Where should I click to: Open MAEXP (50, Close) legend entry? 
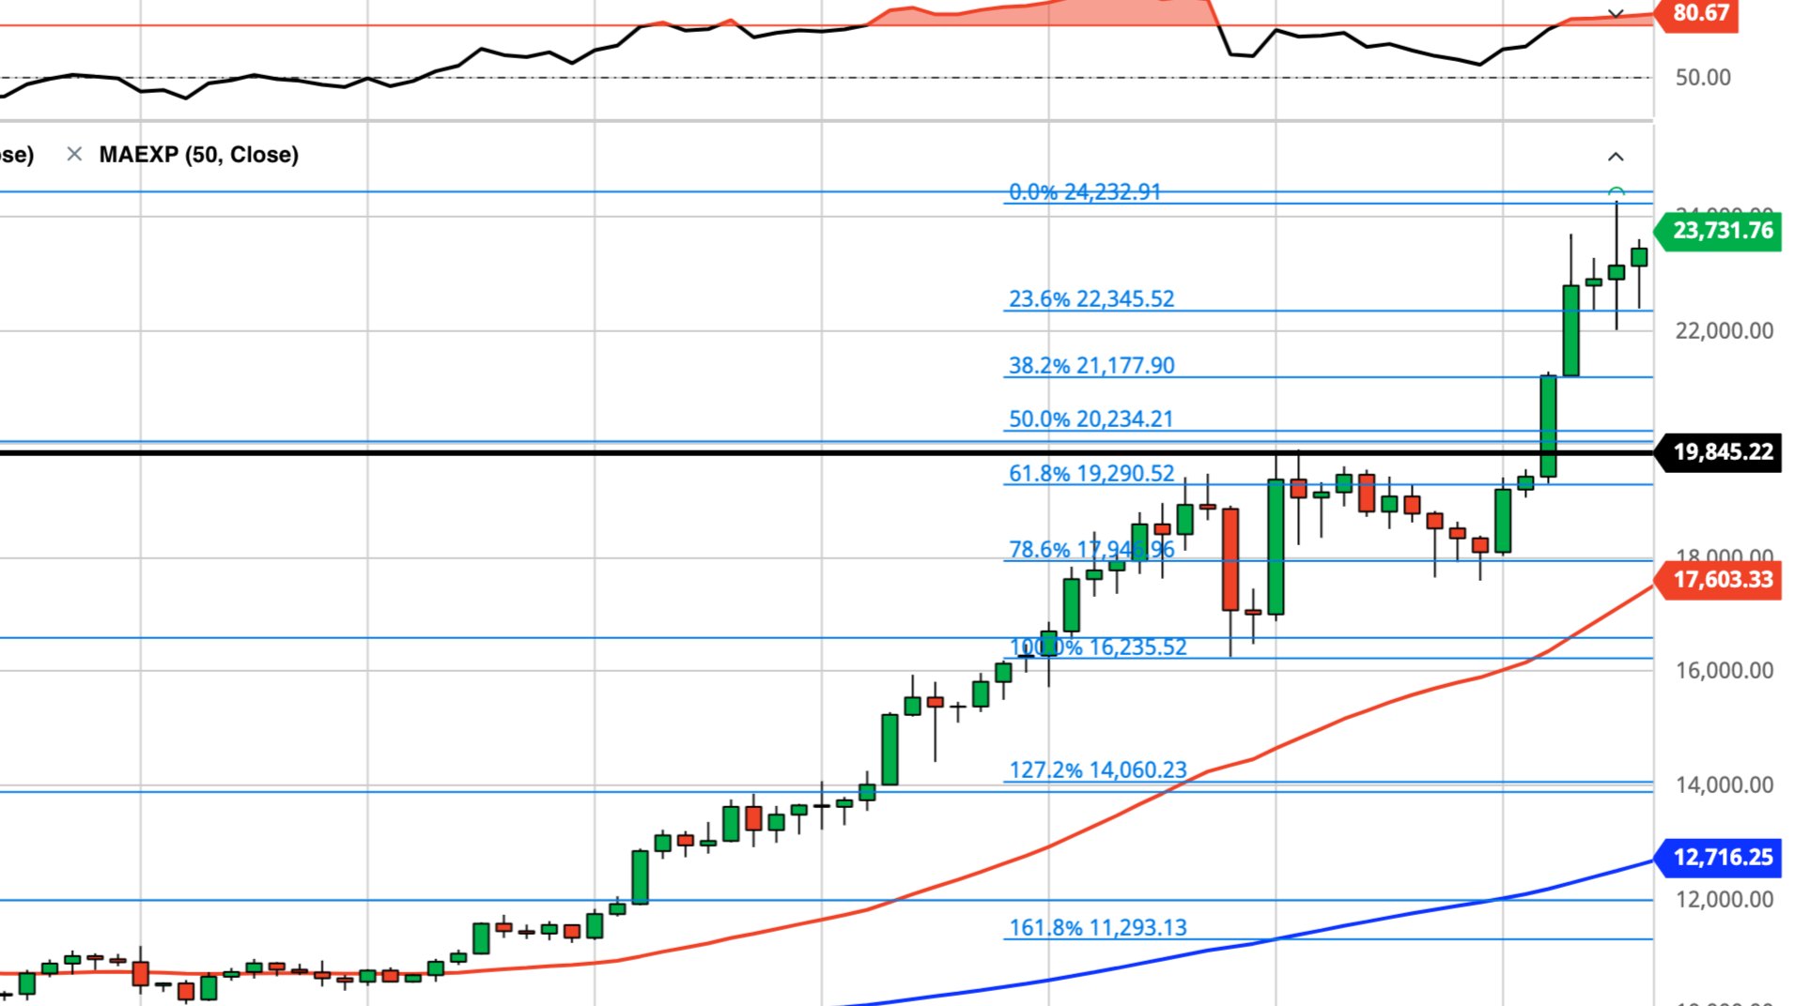pyautogui.click(x=198, y=155)
